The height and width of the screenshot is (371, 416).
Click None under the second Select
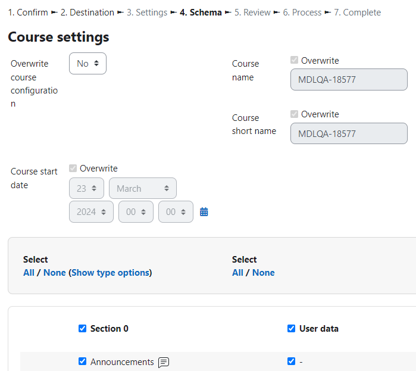(x=263, y=273)
